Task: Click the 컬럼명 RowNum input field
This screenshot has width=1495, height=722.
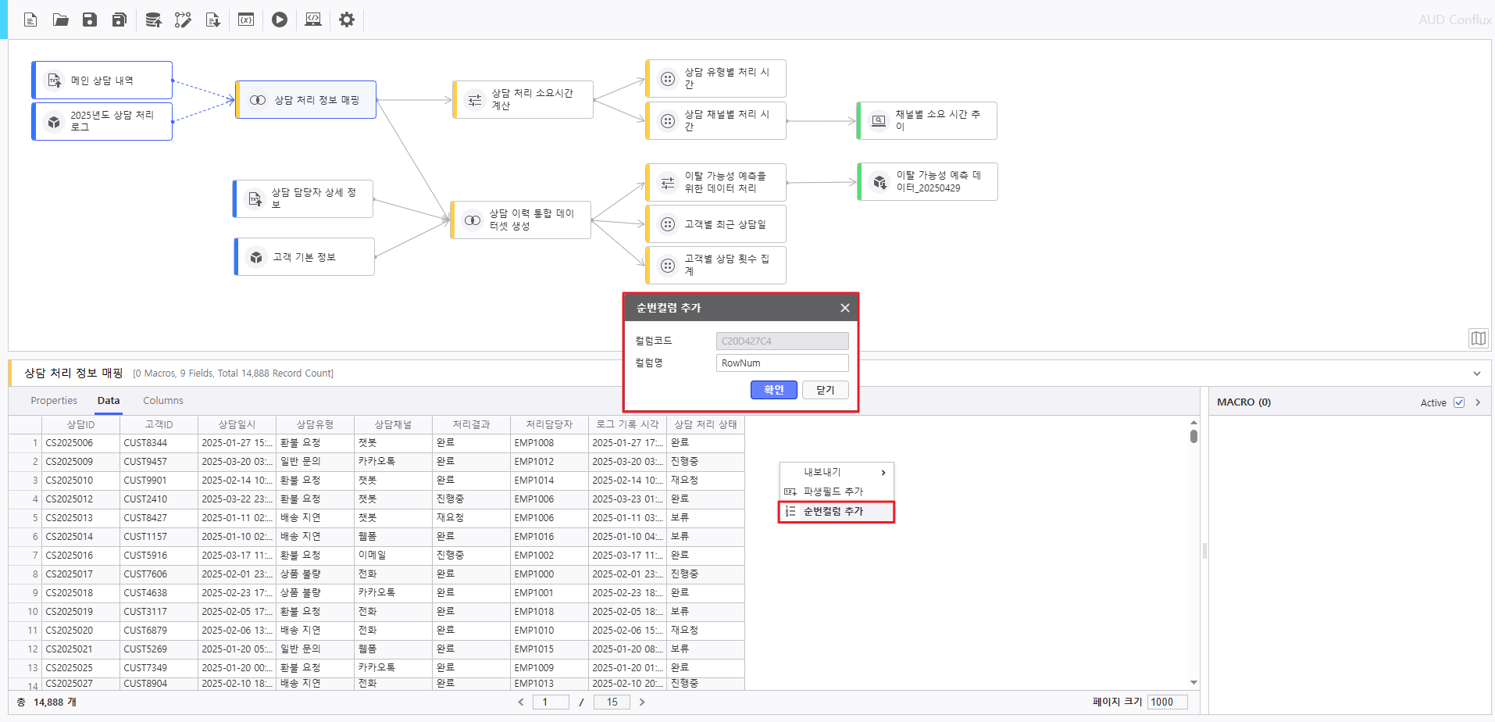Action: pyautogui.click(x=781, y=363)
